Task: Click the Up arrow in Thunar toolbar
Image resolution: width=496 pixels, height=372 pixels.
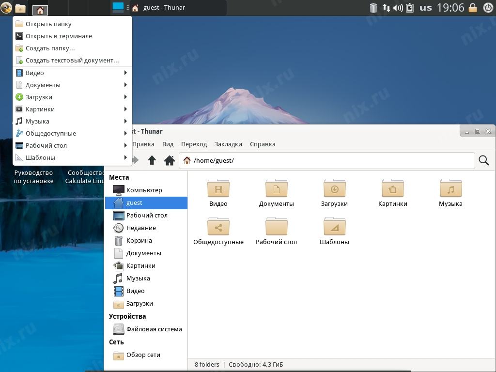Action: [152, 160]
